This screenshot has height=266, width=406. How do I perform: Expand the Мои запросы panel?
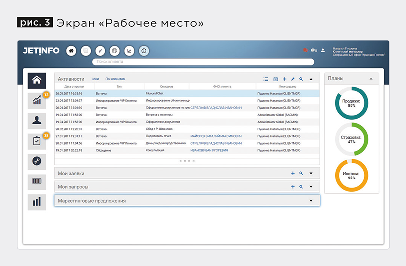311,187
